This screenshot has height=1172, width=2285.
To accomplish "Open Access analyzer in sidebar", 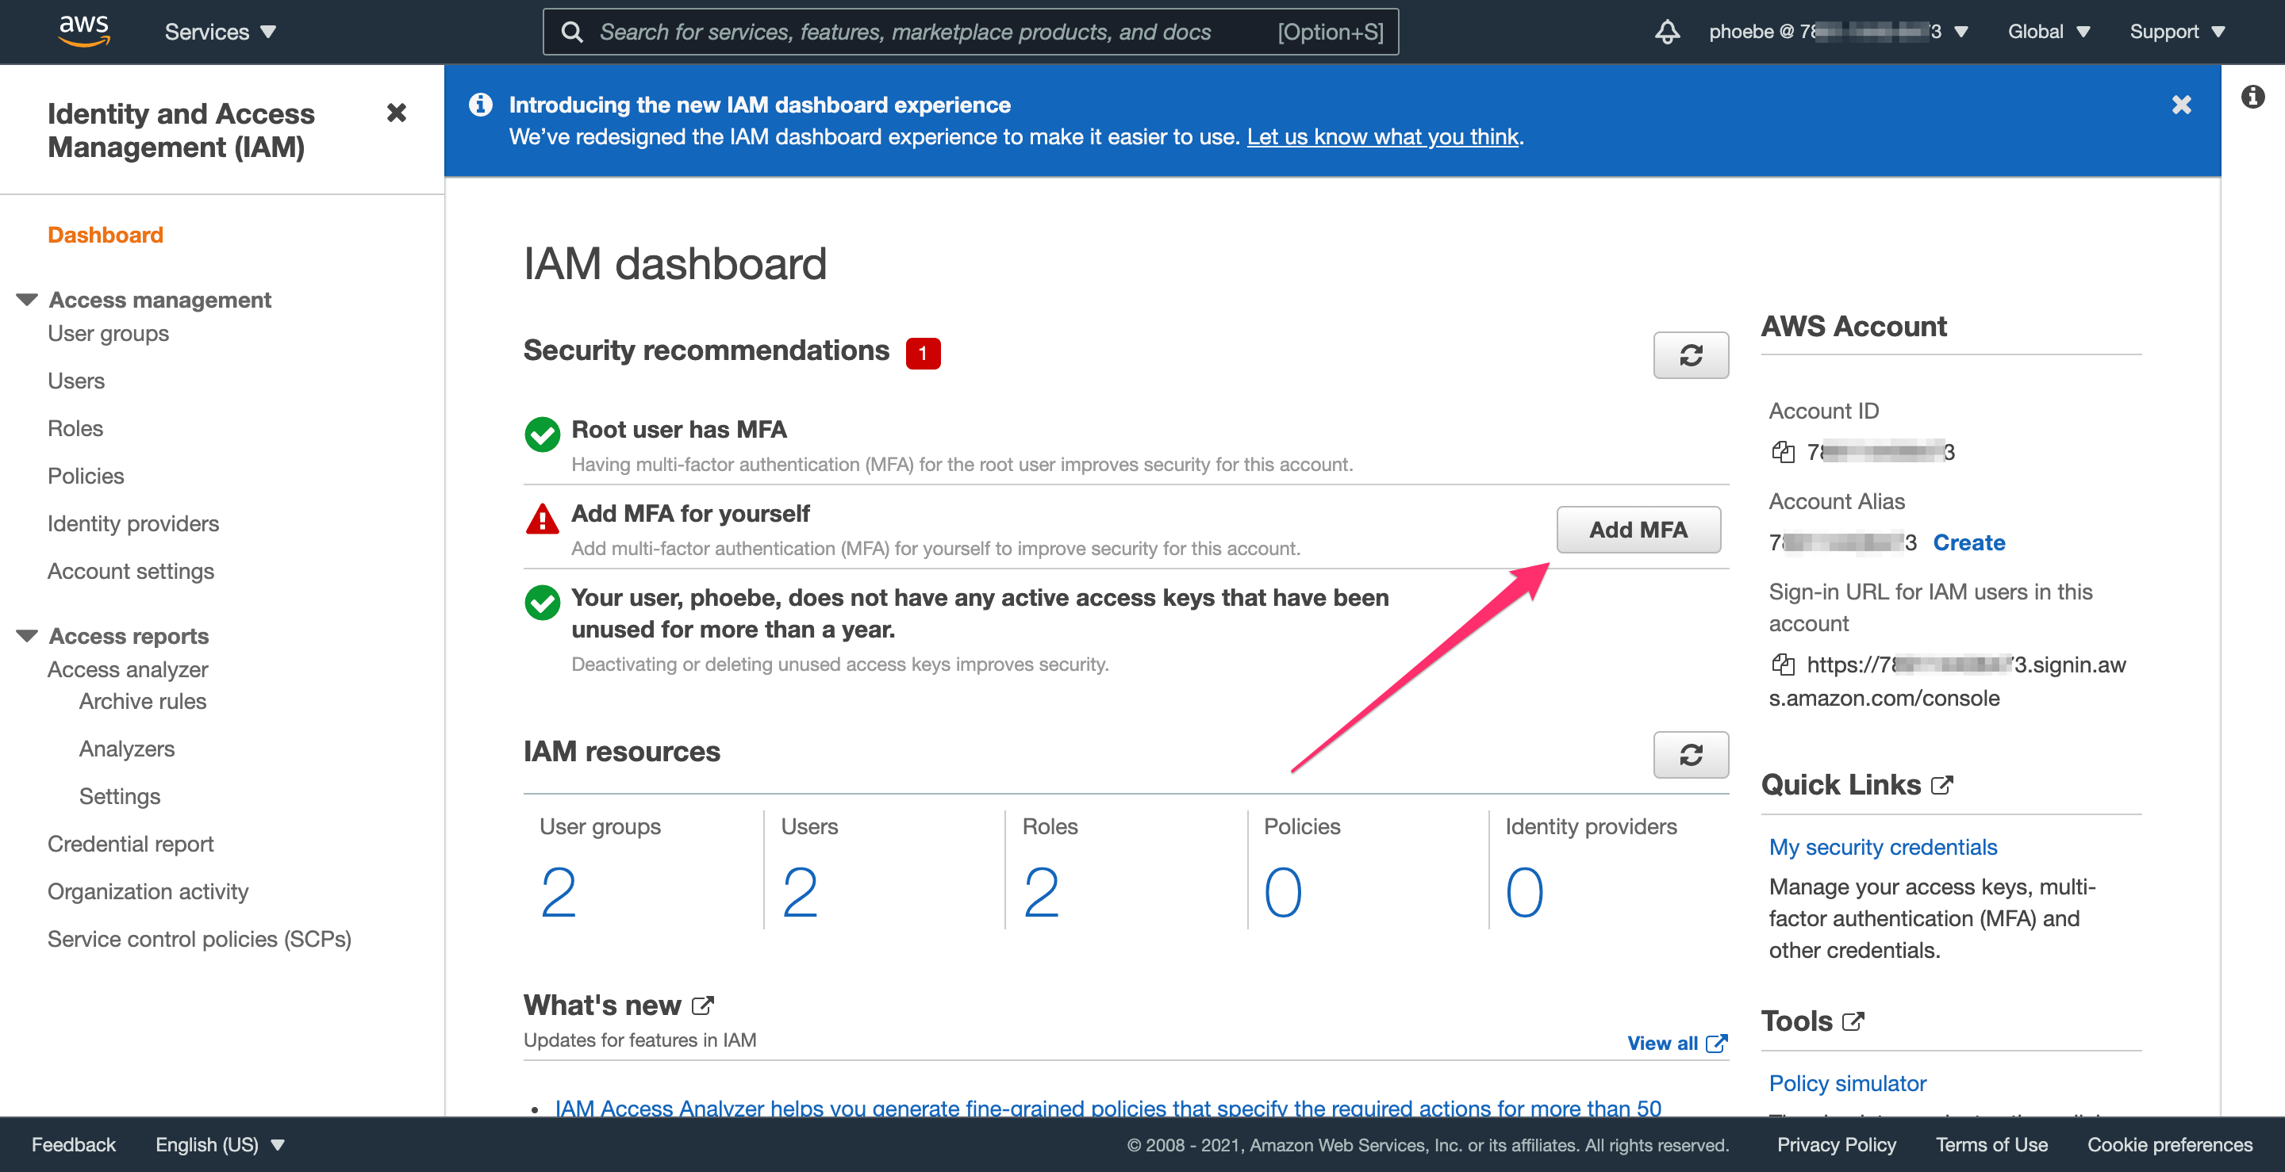I will [128, 669].
